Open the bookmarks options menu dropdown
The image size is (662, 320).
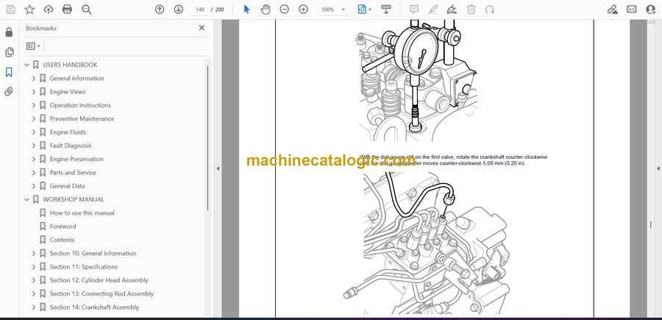coord(33,46)
